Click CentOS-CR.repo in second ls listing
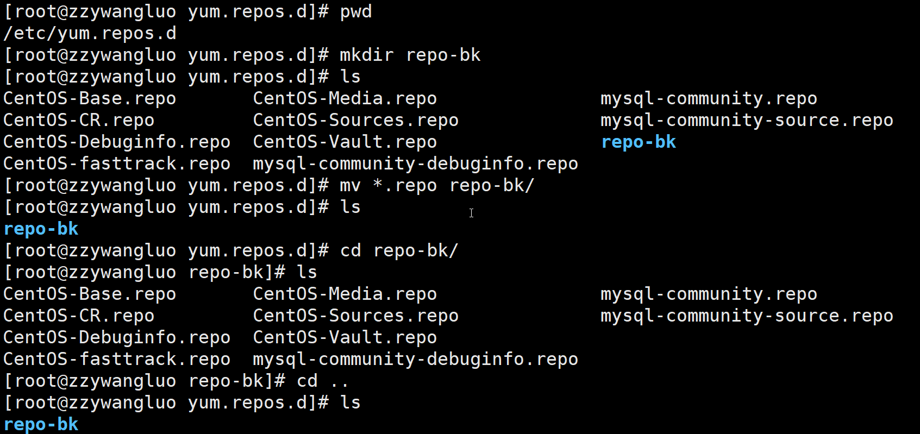This screenshot has width=920, height=434. click(79, 316)
